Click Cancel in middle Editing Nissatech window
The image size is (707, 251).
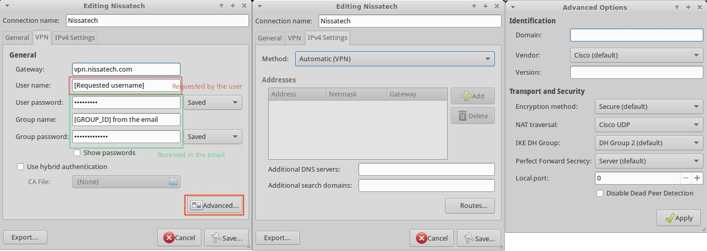432,238
